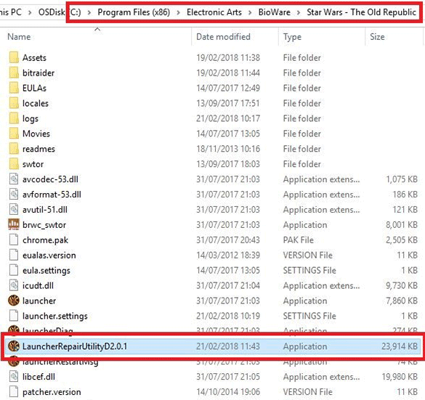425x400 pixels.
Task: Select the eualas.version file icon
Action: [x=14, y=255]
